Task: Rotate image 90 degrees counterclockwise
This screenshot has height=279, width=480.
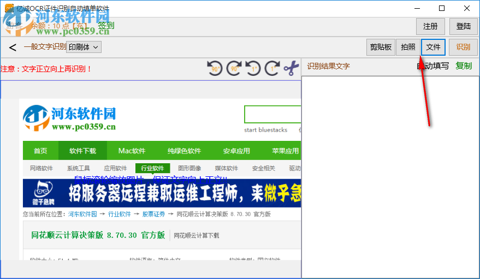Action: point(215,68)
